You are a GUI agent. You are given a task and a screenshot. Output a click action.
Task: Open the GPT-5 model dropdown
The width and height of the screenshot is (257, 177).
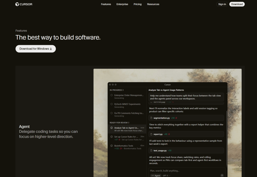coord(167,175)
